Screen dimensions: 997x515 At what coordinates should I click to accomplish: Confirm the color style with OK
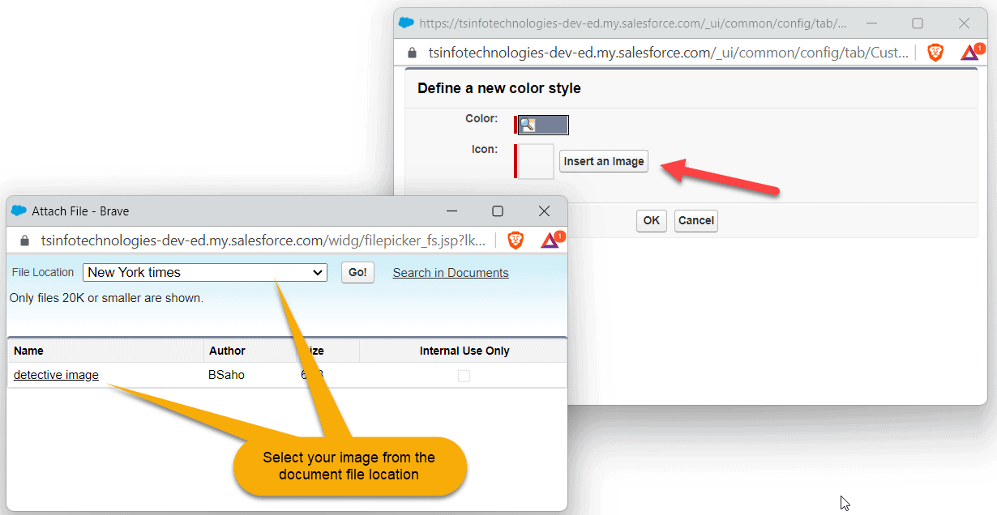click(651, 220)
